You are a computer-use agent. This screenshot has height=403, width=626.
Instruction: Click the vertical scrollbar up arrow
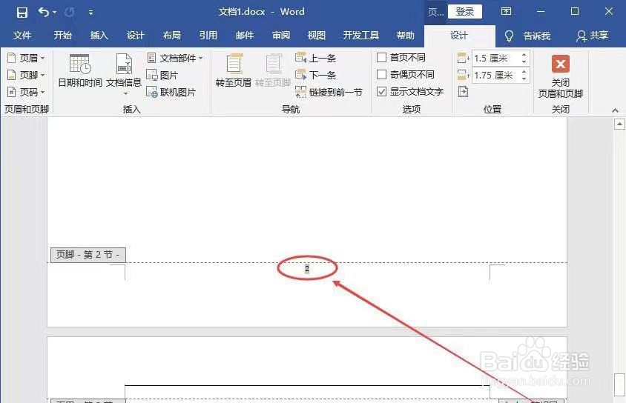619,124
